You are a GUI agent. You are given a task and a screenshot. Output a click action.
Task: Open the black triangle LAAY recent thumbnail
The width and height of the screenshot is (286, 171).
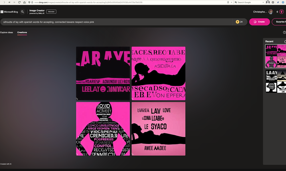[282, 75]
